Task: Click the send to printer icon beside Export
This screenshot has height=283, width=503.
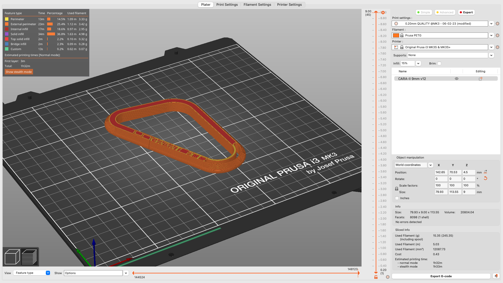Action: [x=496, y=276]
